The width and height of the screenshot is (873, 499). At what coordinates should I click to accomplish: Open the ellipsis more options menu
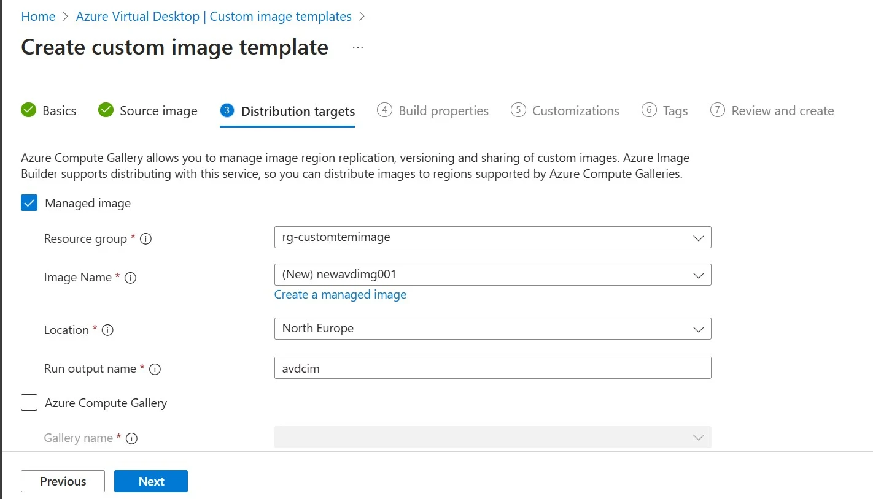(358, 47)
